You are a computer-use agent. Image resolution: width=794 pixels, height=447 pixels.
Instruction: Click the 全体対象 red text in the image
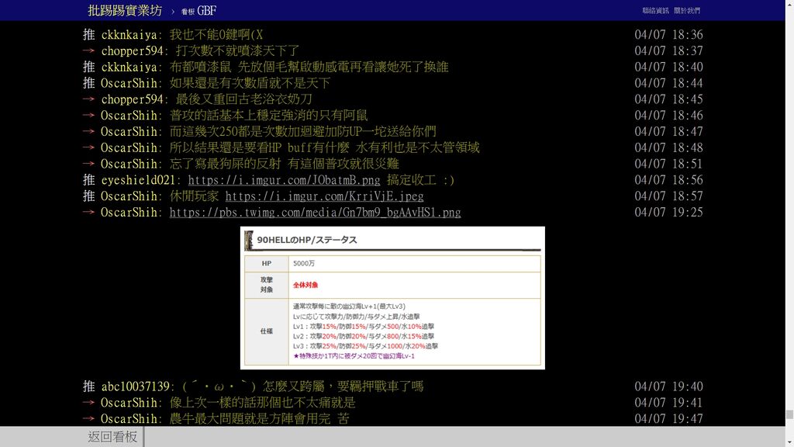pyautogui.click(x=306, y=285)
